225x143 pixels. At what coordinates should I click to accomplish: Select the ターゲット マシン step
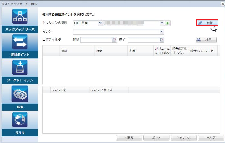20,80
